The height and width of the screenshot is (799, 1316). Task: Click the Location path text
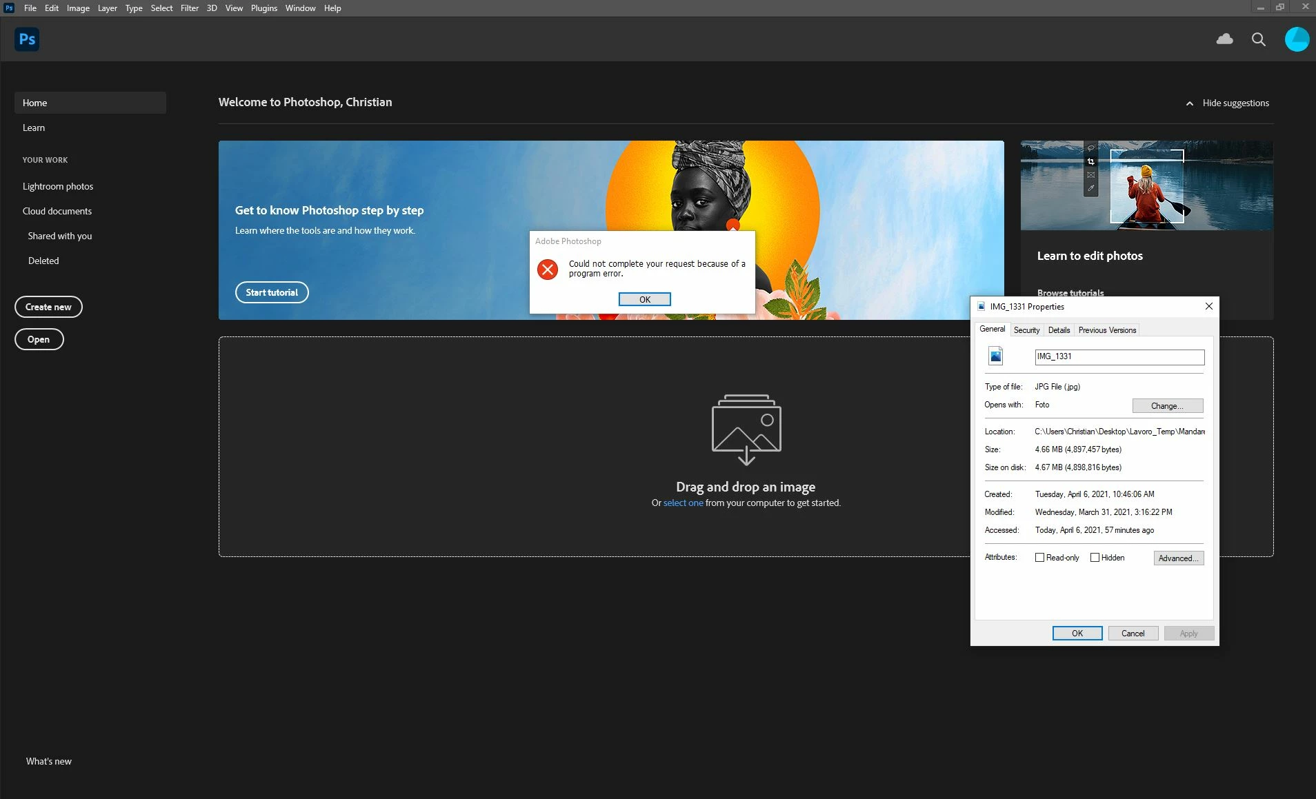pyautogui.click(x=1119, y=432)
